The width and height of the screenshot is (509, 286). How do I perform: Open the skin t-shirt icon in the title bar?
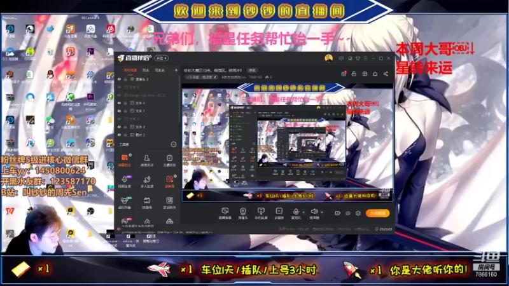tap(358, 58)
